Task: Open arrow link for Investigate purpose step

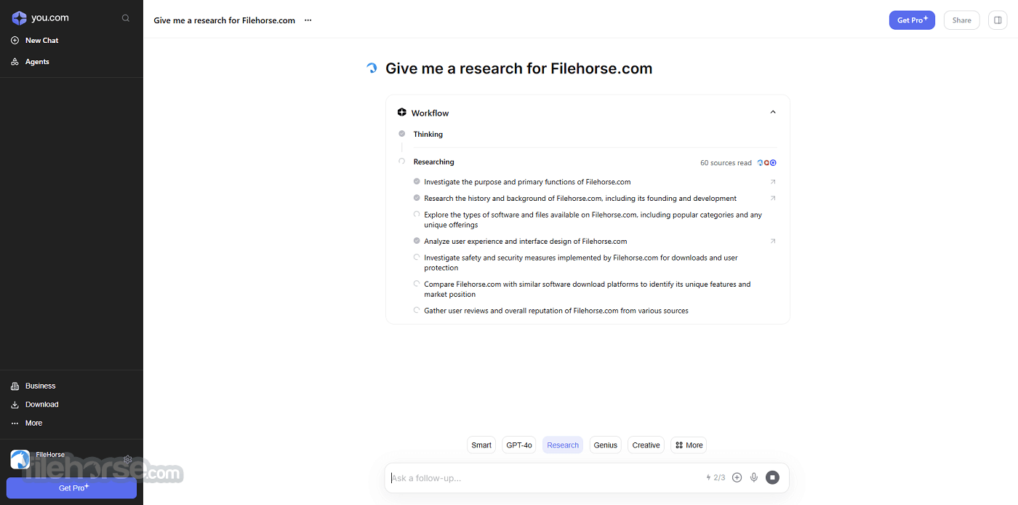Action: tap(773, 182)
